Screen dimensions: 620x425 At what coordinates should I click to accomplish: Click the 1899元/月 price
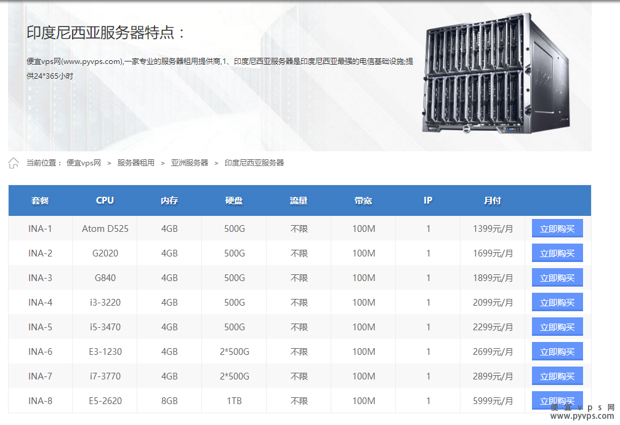pos(493,277)
